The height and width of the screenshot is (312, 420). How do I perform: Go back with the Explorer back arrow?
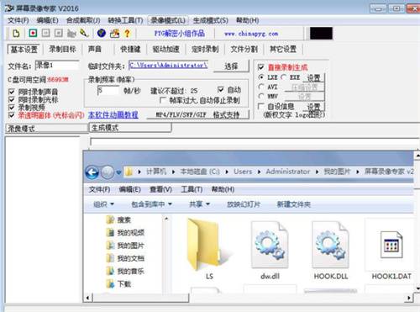click(x=92, y=172)
